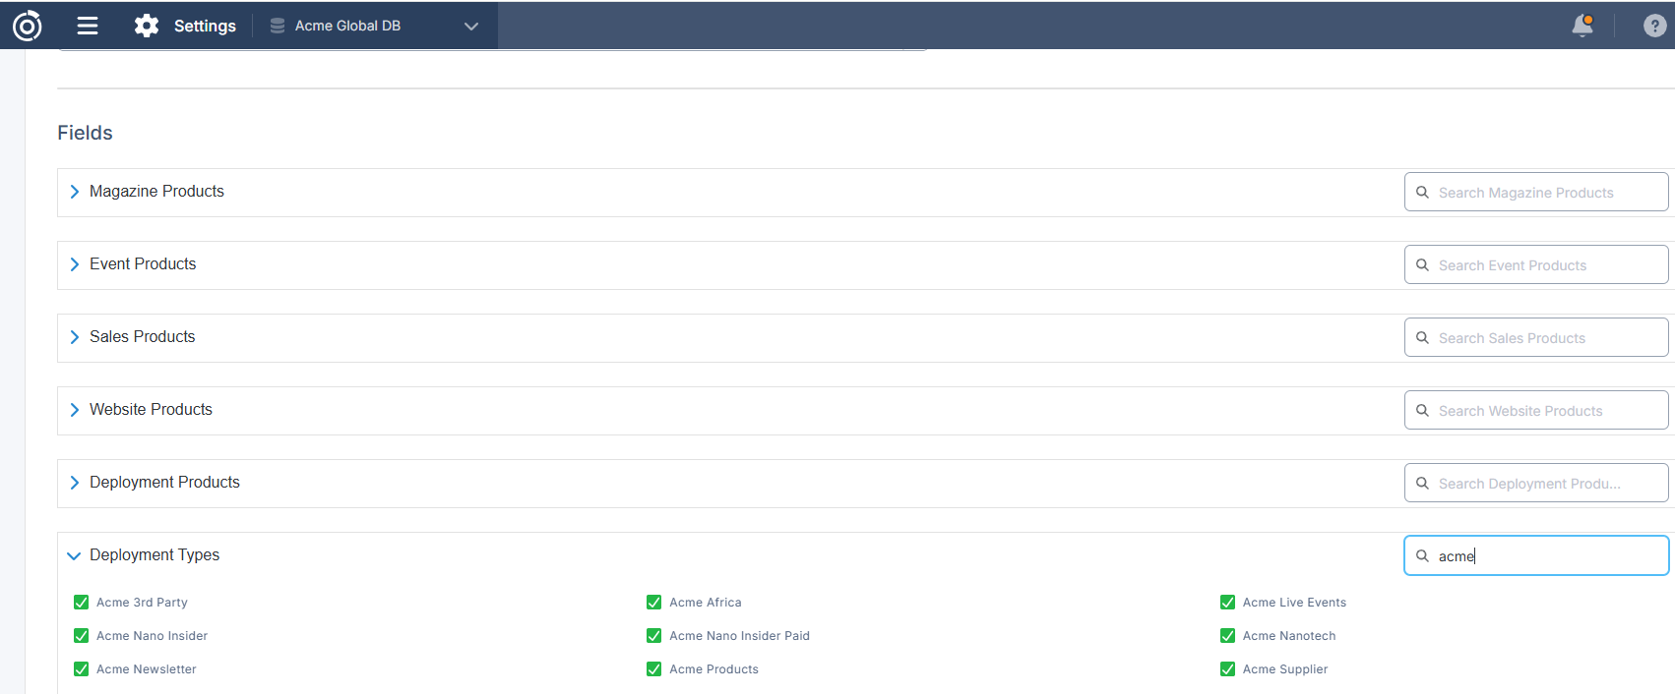Click the Settings menu label
This screenshot has height=694, width=1675.
coord(205,26)
